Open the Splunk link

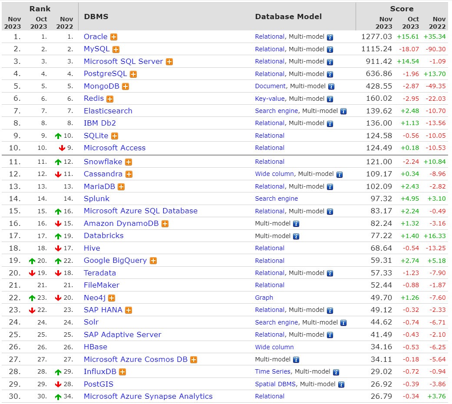(x=96, y=199)
